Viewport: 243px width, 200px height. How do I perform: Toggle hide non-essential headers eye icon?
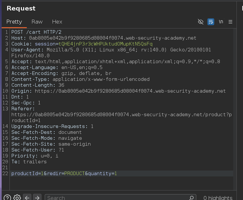[x=201, y=22]
